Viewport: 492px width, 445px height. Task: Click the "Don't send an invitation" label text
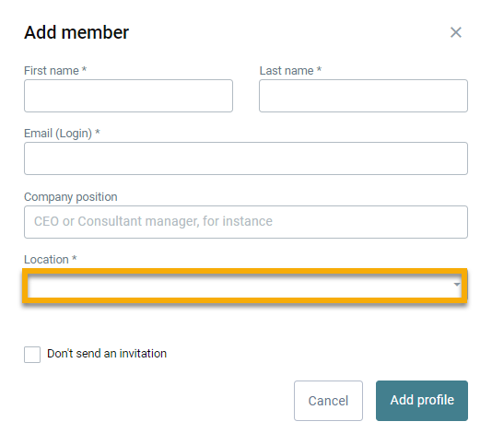[107, 354]
